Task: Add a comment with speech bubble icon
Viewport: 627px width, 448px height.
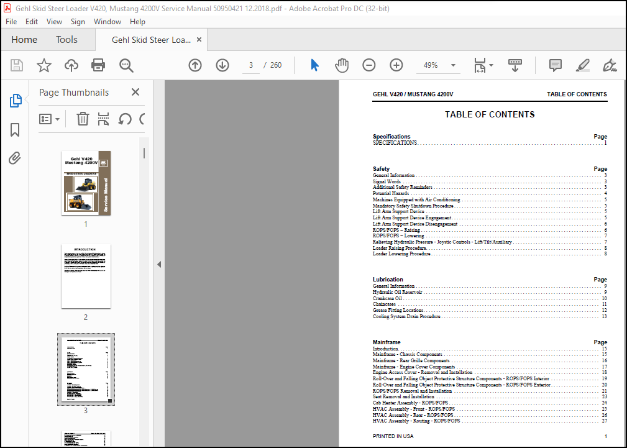Action: (x=556, y=65)
